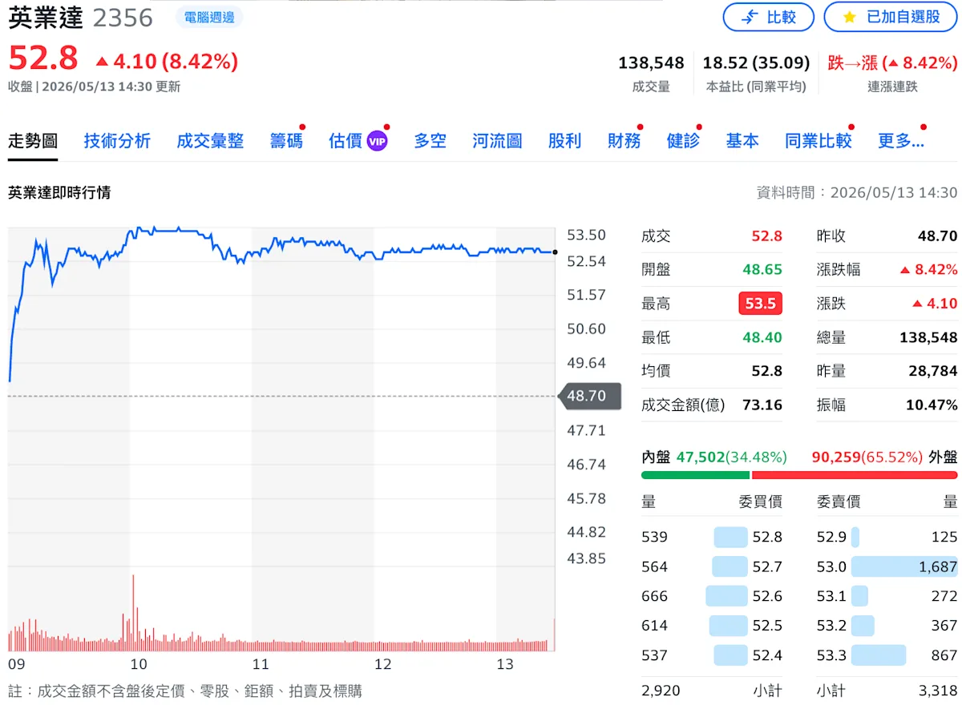This screenshot has height=705, width=962.
Task: Click the compare arrows icon
Action: pos(750,17)
